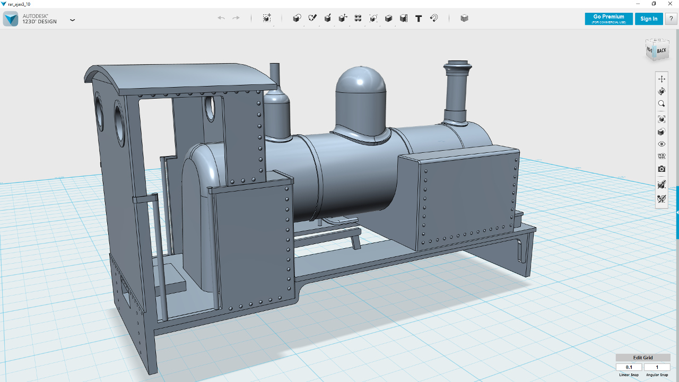Viewport: 679px width, 382px height.
Task: Select the Text tool icon
Action: (419, 18)
